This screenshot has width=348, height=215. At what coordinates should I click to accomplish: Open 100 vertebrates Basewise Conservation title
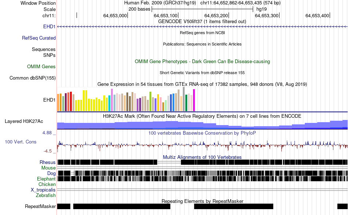202,133
